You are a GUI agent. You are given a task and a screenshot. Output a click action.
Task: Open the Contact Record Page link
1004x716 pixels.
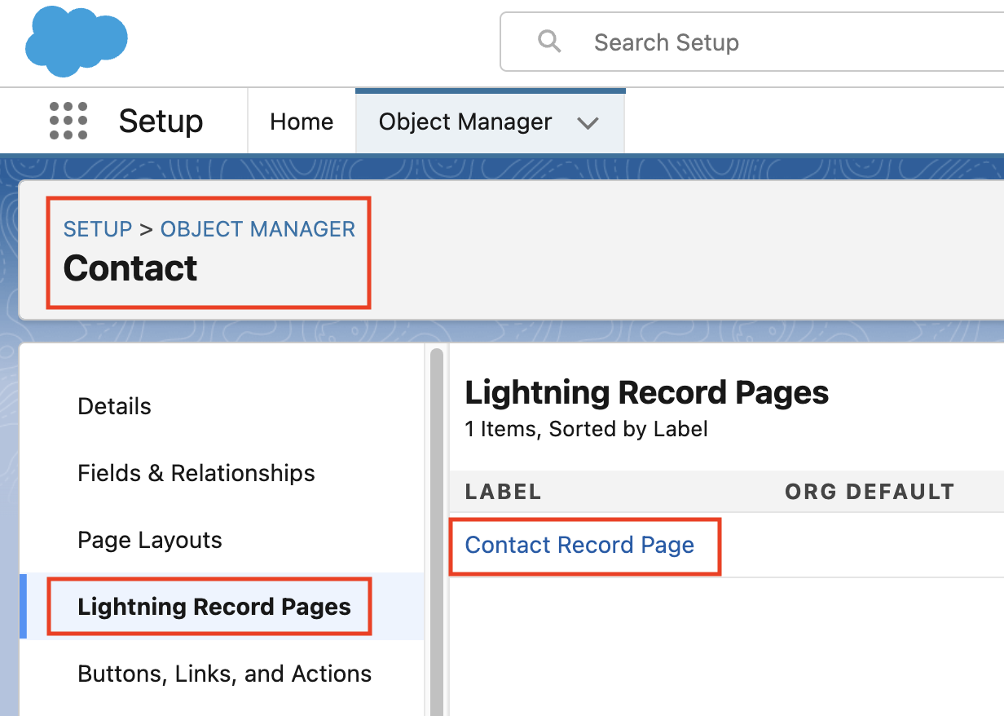coord(579,545)
